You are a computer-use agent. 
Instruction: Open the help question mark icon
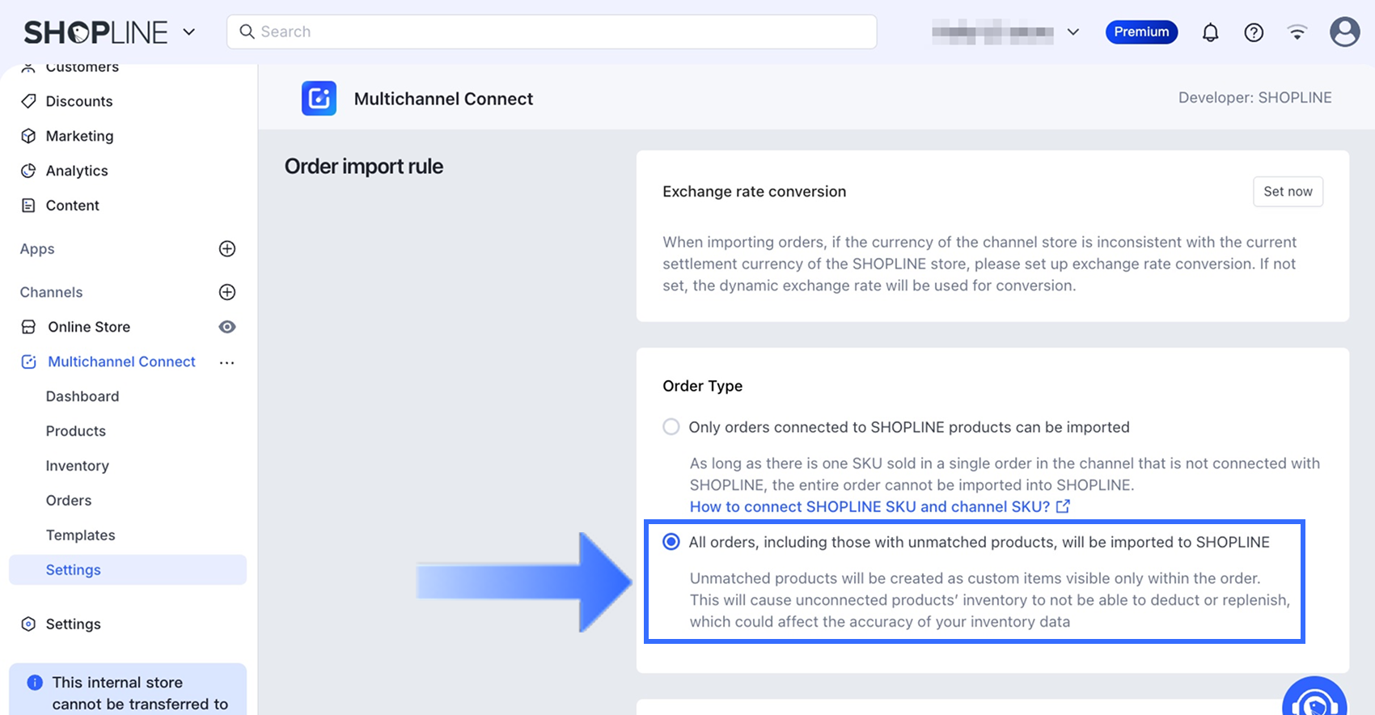(1254, 32)
